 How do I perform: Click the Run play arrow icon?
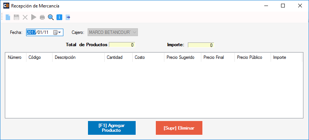[34, 17]
